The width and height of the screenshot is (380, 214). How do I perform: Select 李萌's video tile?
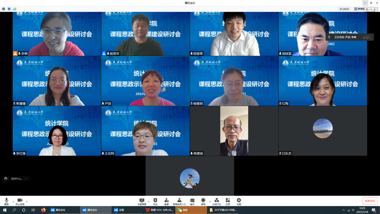[x=57, y=34]
